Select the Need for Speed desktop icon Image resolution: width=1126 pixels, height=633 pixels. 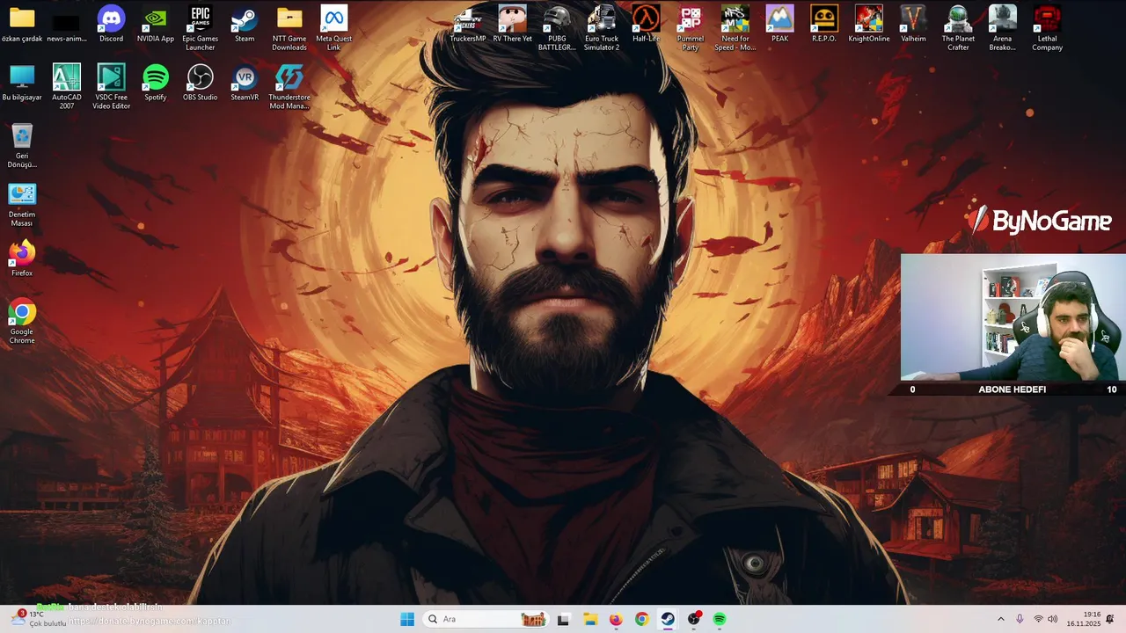point(735,28)
